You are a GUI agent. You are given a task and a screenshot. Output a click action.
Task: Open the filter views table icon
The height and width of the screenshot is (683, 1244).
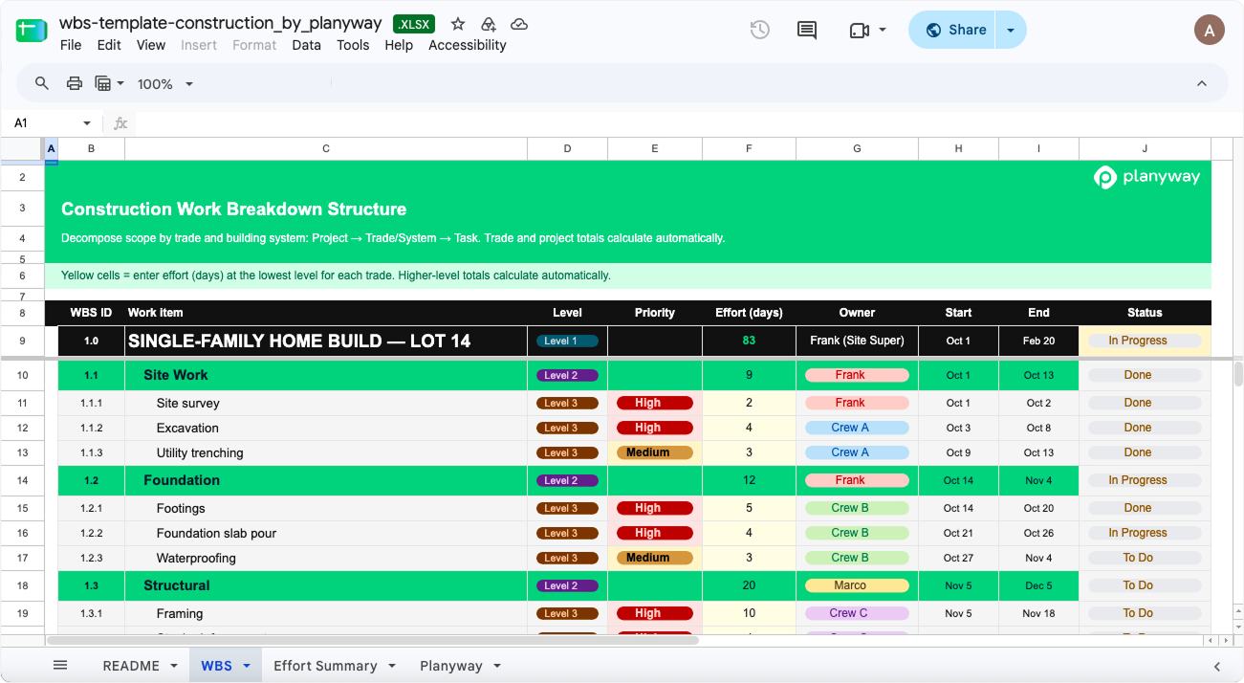tap(103, 83)
